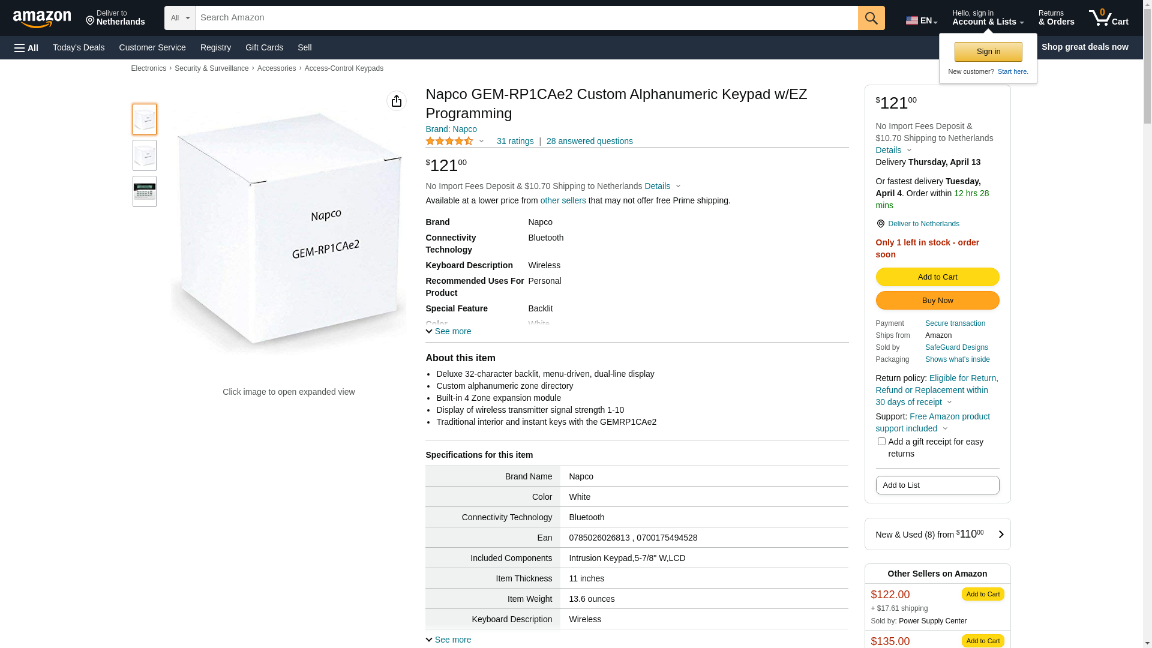Open the Add to List dropdown
This screenshot has width=1152, height=648.
coord(937,485)
